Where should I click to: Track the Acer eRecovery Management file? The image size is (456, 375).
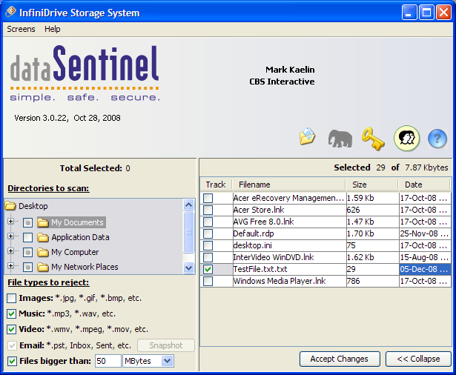(x=208, y=198)
